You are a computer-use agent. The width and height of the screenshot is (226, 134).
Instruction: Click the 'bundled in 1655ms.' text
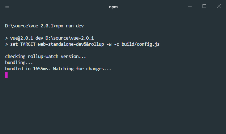click(28, 69)
